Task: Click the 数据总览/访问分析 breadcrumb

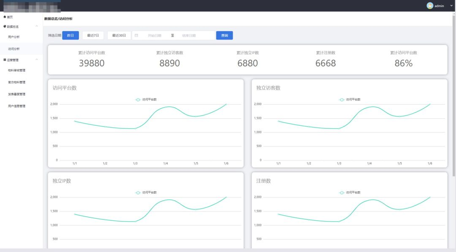Action: tap(58, 19)
